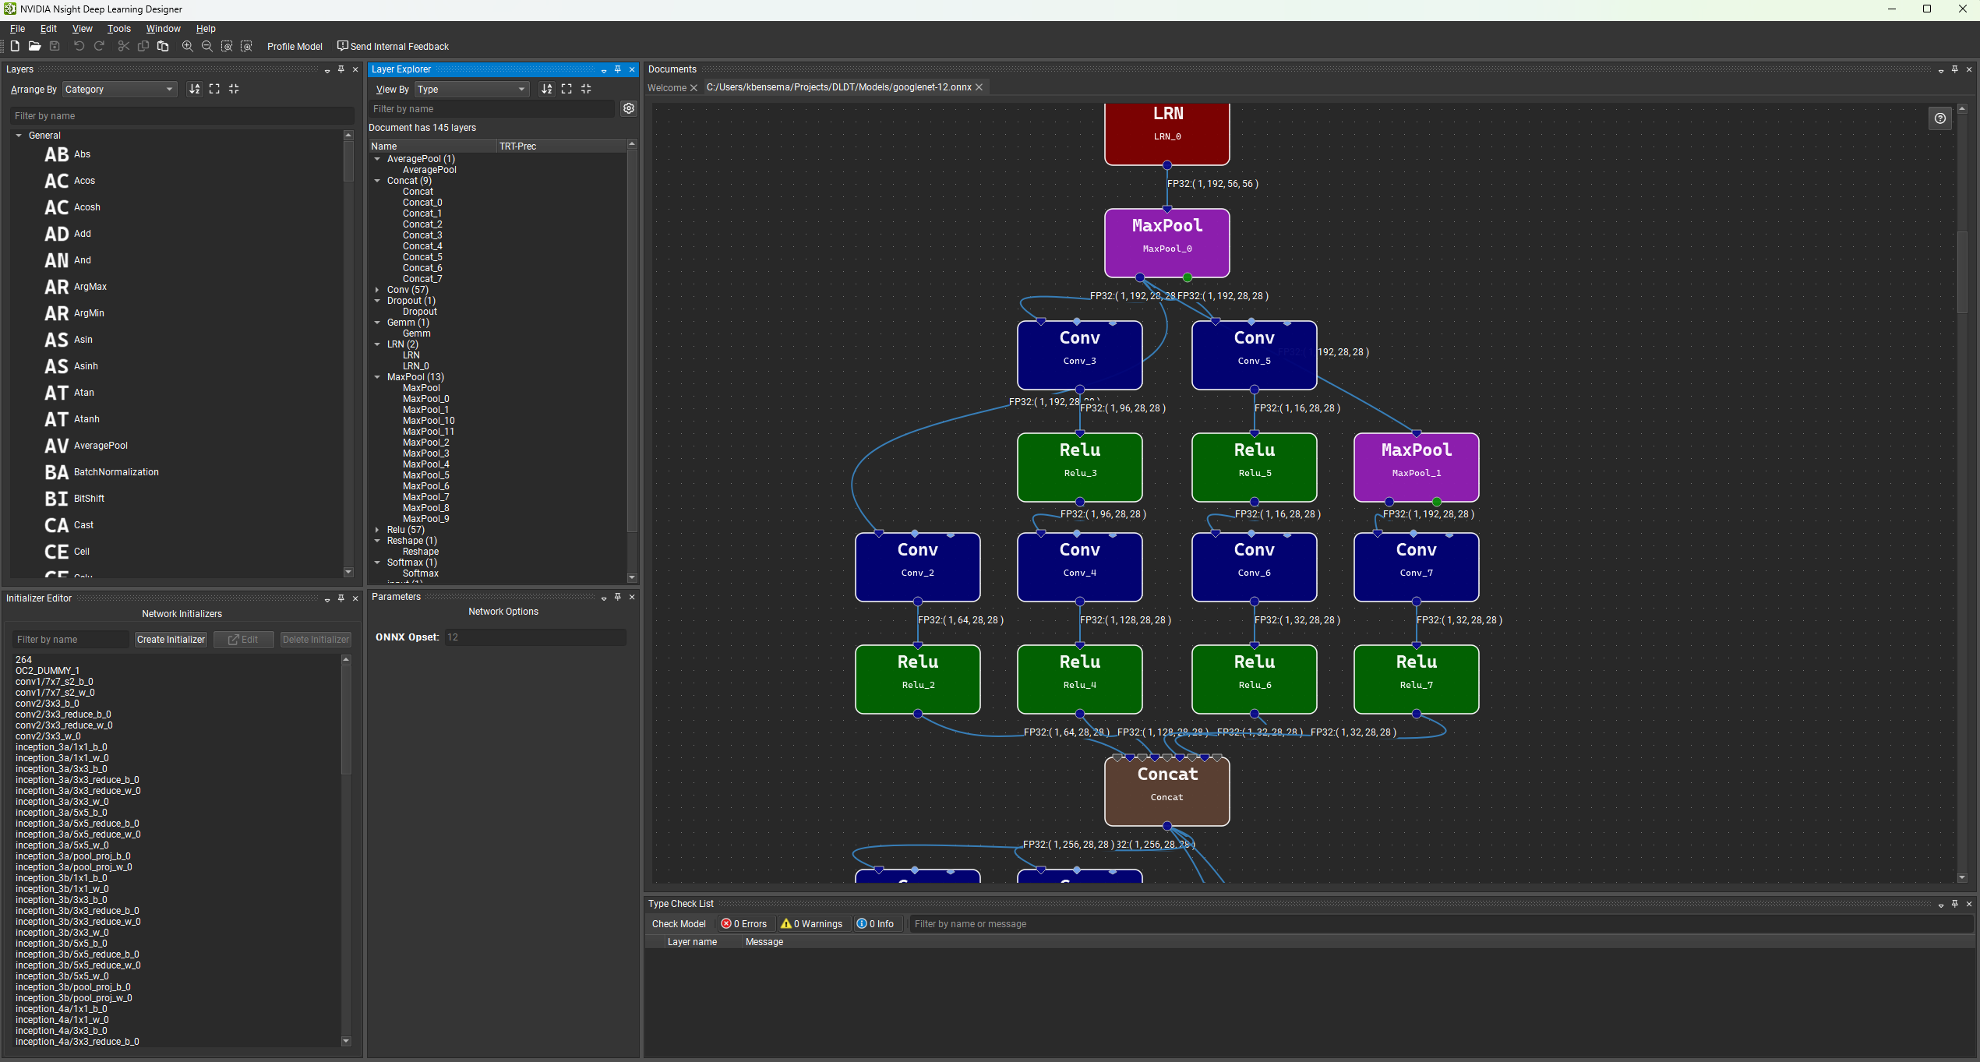Open the Layers panel options dropdown arrow
1980x1062 pixels.
(x=327, y=70)
